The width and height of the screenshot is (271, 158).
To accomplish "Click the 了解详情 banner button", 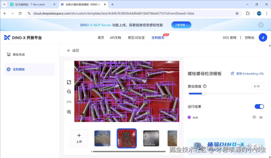I will pyautogui.click(x=181, y=25).
